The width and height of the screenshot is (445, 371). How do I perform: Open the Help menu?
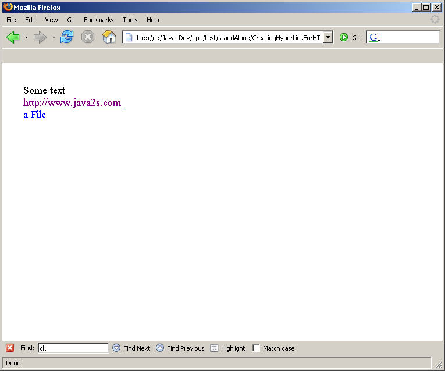[152, 20]
